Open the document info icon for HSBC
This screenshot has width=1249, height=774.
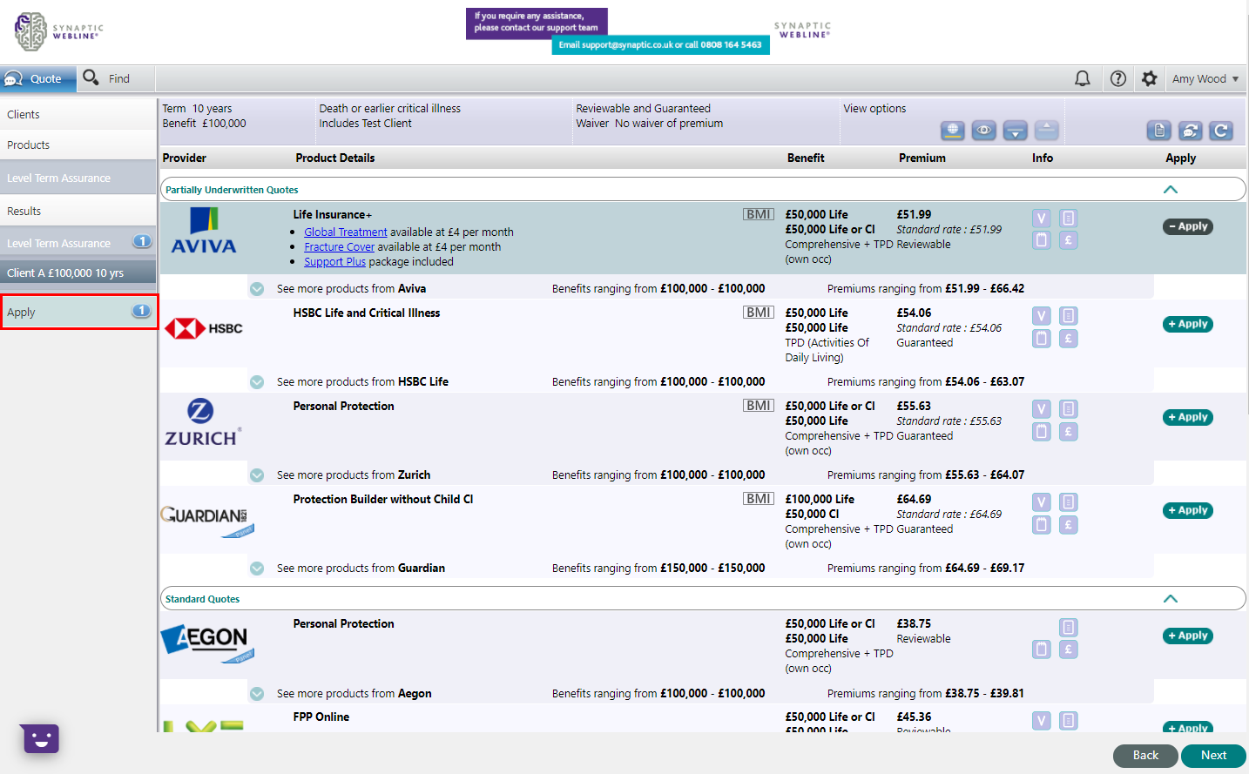click(1069, 316)
